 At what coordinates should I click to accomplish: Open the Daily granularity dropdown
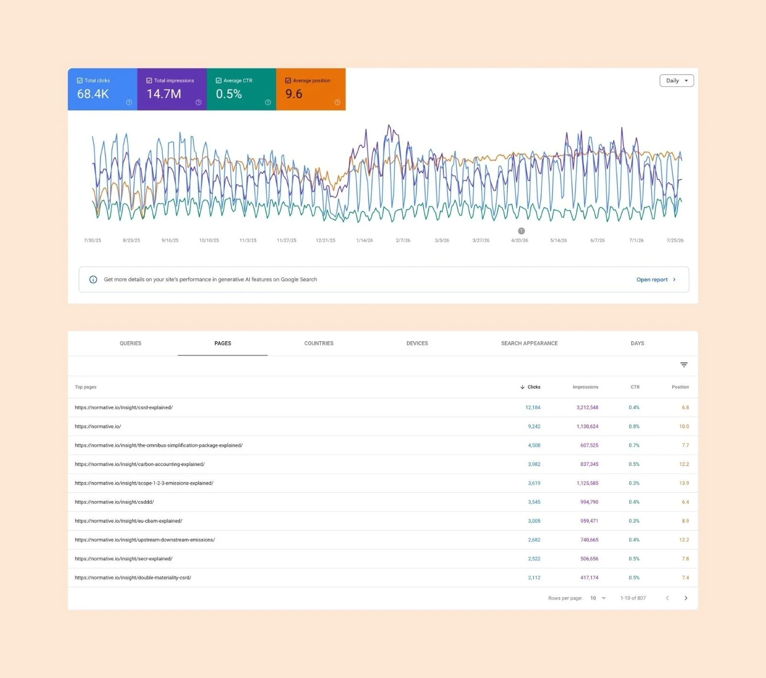click(676, 80)
